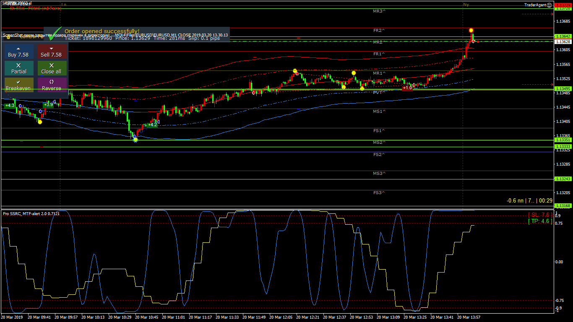The image size is (573, 322).
Task: Click the yellow spread and timer status text
Action: pyautogui.click(x=529, y=200)
